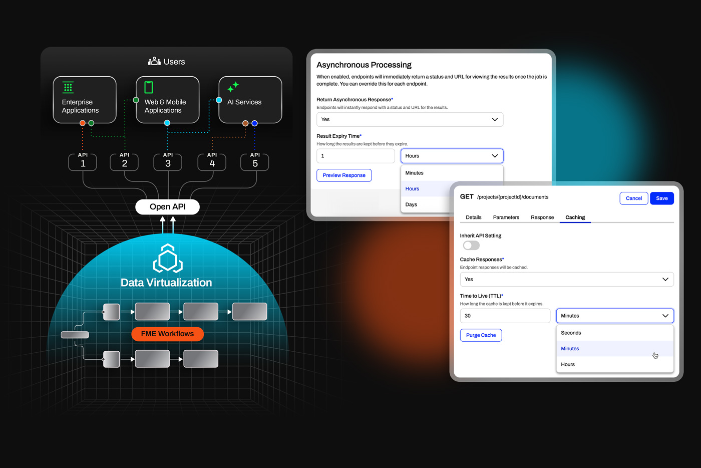The height and width of the screenshot is (468, 701).
Task: Click the API 4 box
Action: [212, 162]
